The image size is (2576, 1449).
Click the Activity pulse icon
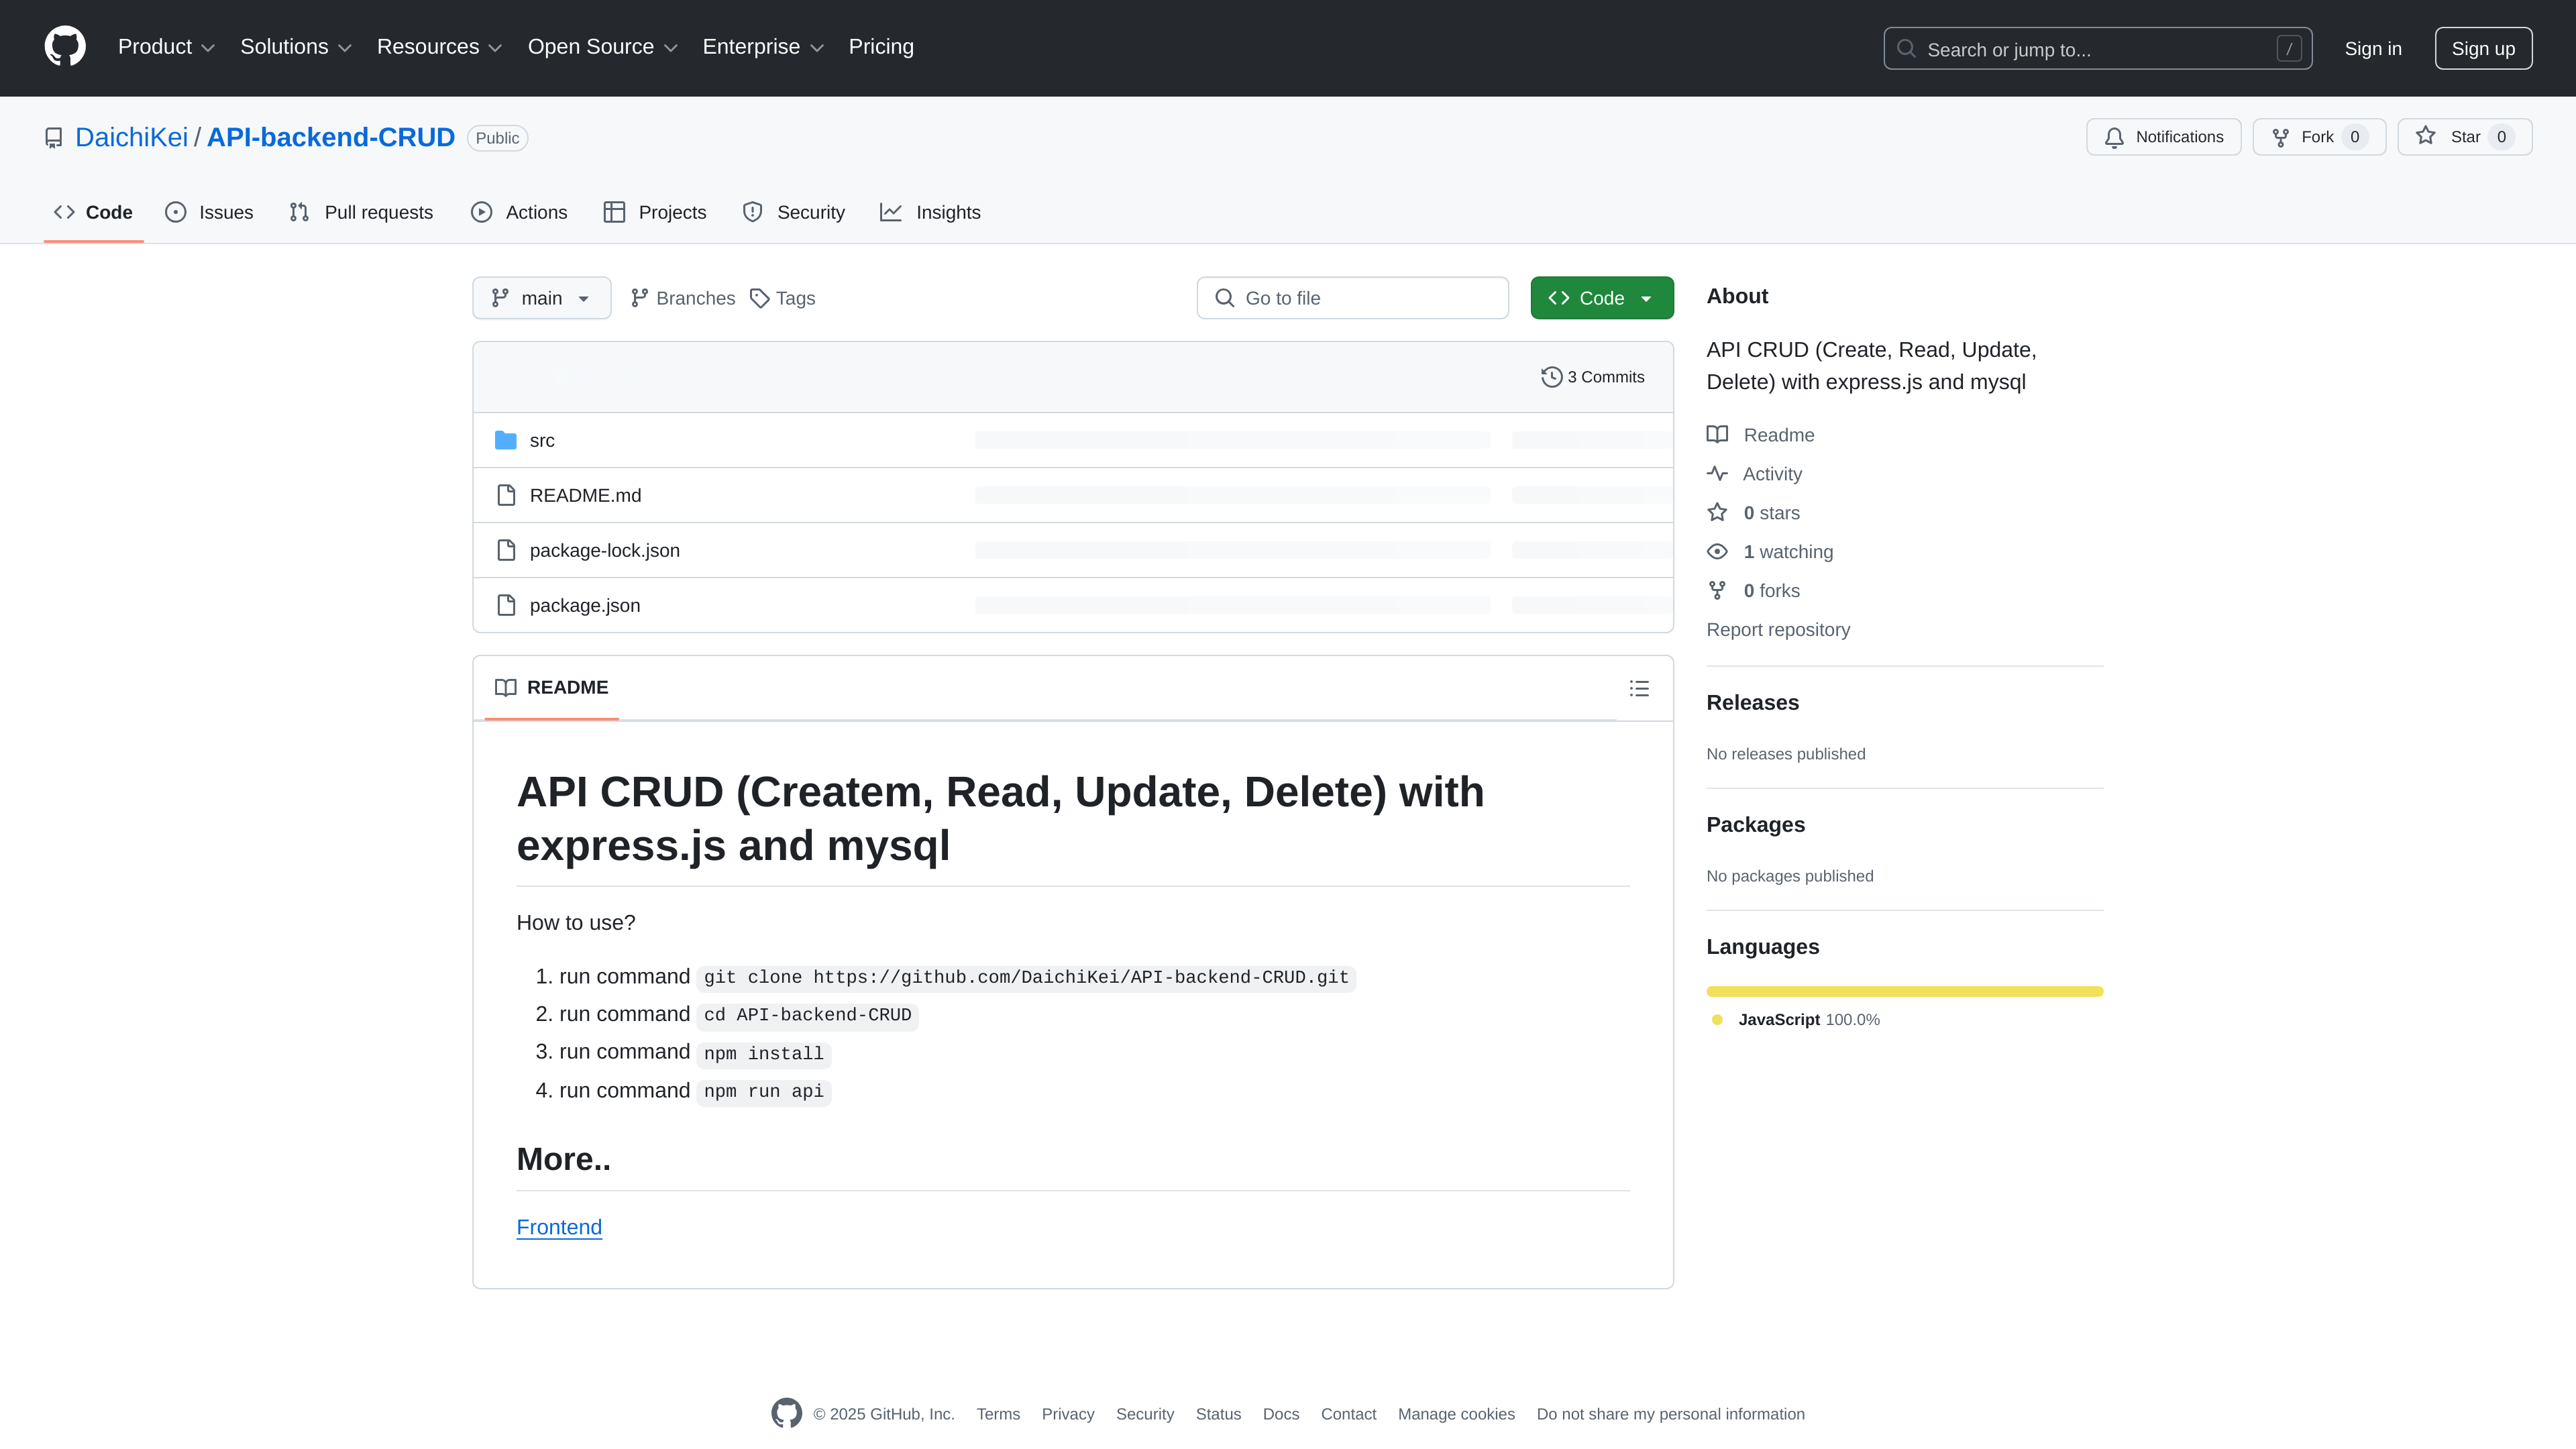point(1717,473)
